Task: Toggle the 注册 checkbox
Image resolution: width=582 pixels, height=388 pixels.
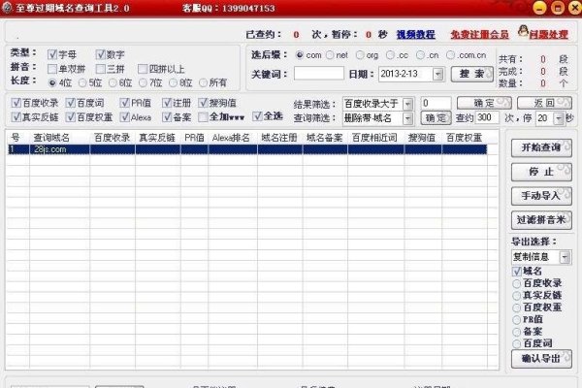Action: 167,103
